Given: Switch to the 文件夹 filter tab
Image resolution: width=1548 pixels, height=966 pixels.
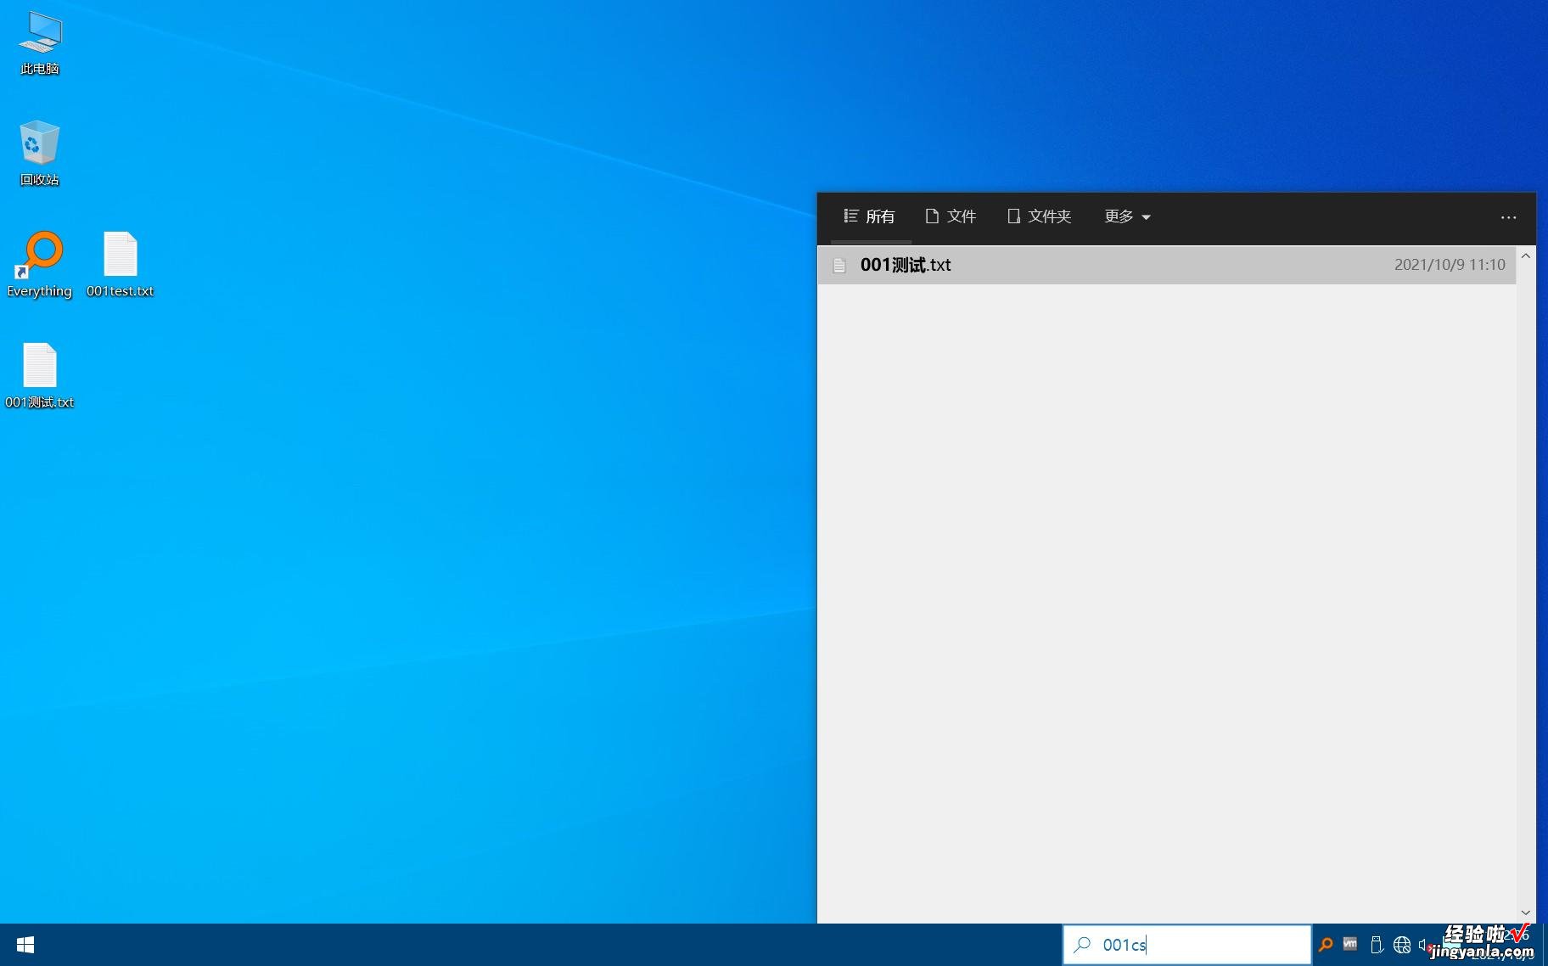Looking at the screenshot, I should pyautogui.click(x=1039, y=216).
